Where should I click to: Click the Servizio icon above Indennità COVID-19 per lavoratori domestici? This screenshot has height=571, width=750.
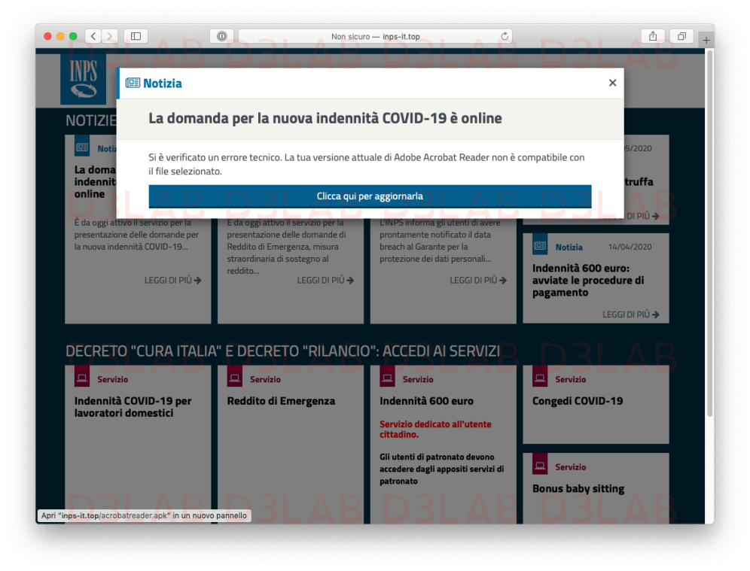(82, 378)
